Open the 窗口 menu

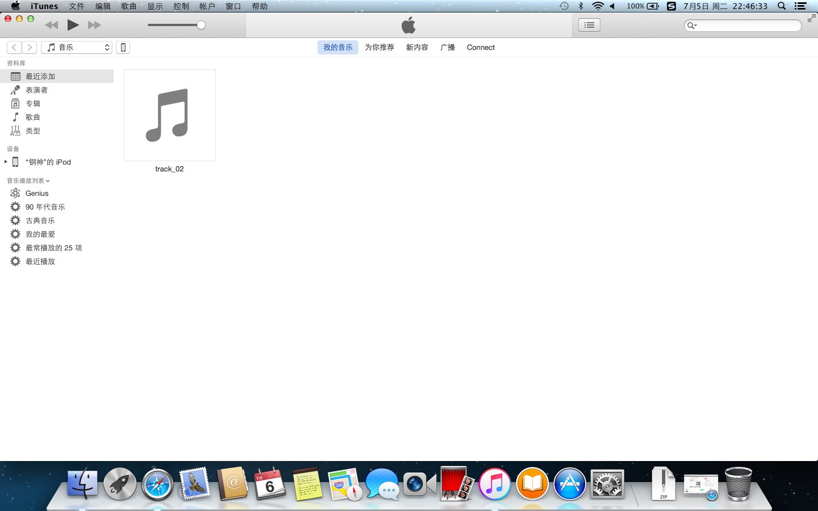pyautogui.click(x=233, y=6)
